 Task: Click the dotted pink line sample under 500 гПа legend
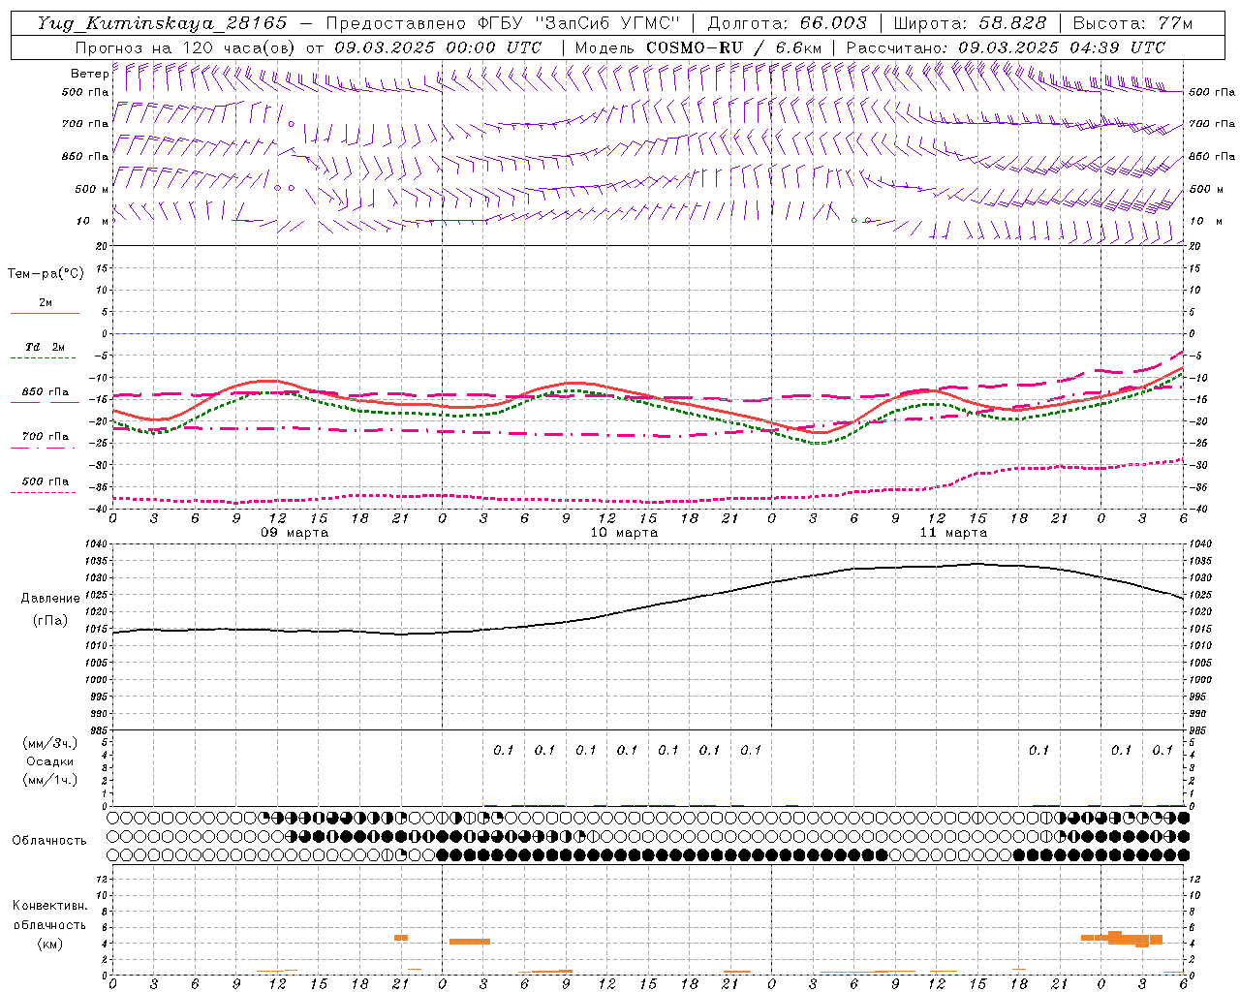coord(45,492)
